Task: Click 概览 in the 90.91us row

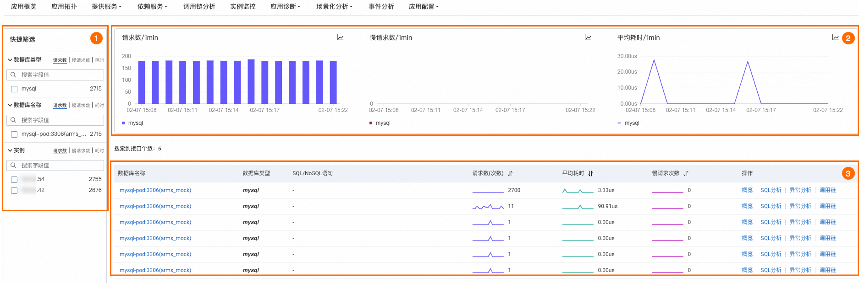Action: tap(747, 206)
